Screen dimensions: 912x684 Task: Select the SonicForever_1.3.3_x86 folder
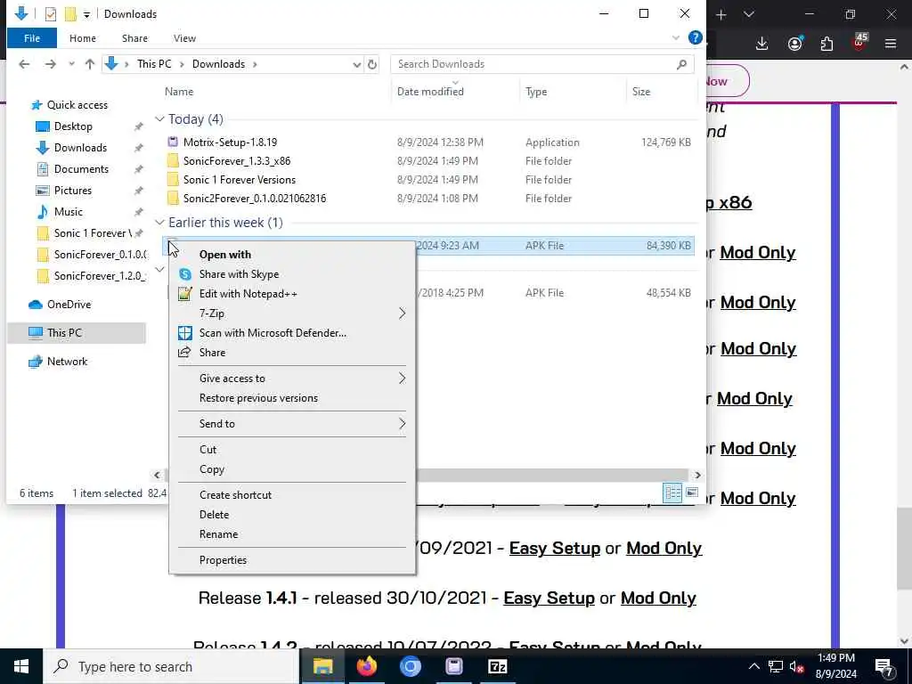coord(237,161)
